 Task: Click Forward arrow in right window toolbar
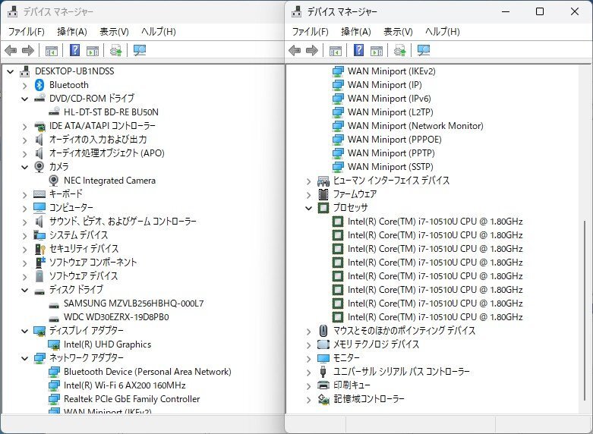pos(312,50)
